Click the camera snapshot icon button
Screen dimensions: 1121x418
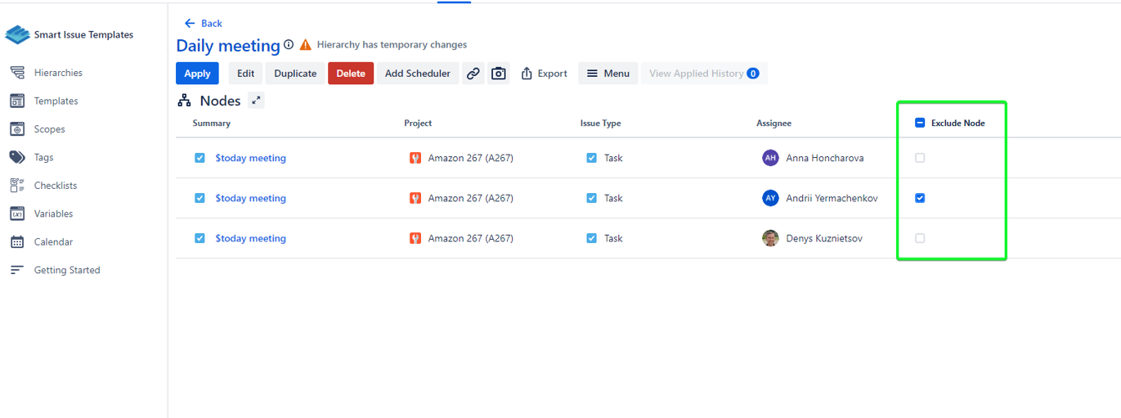[499, 74]
